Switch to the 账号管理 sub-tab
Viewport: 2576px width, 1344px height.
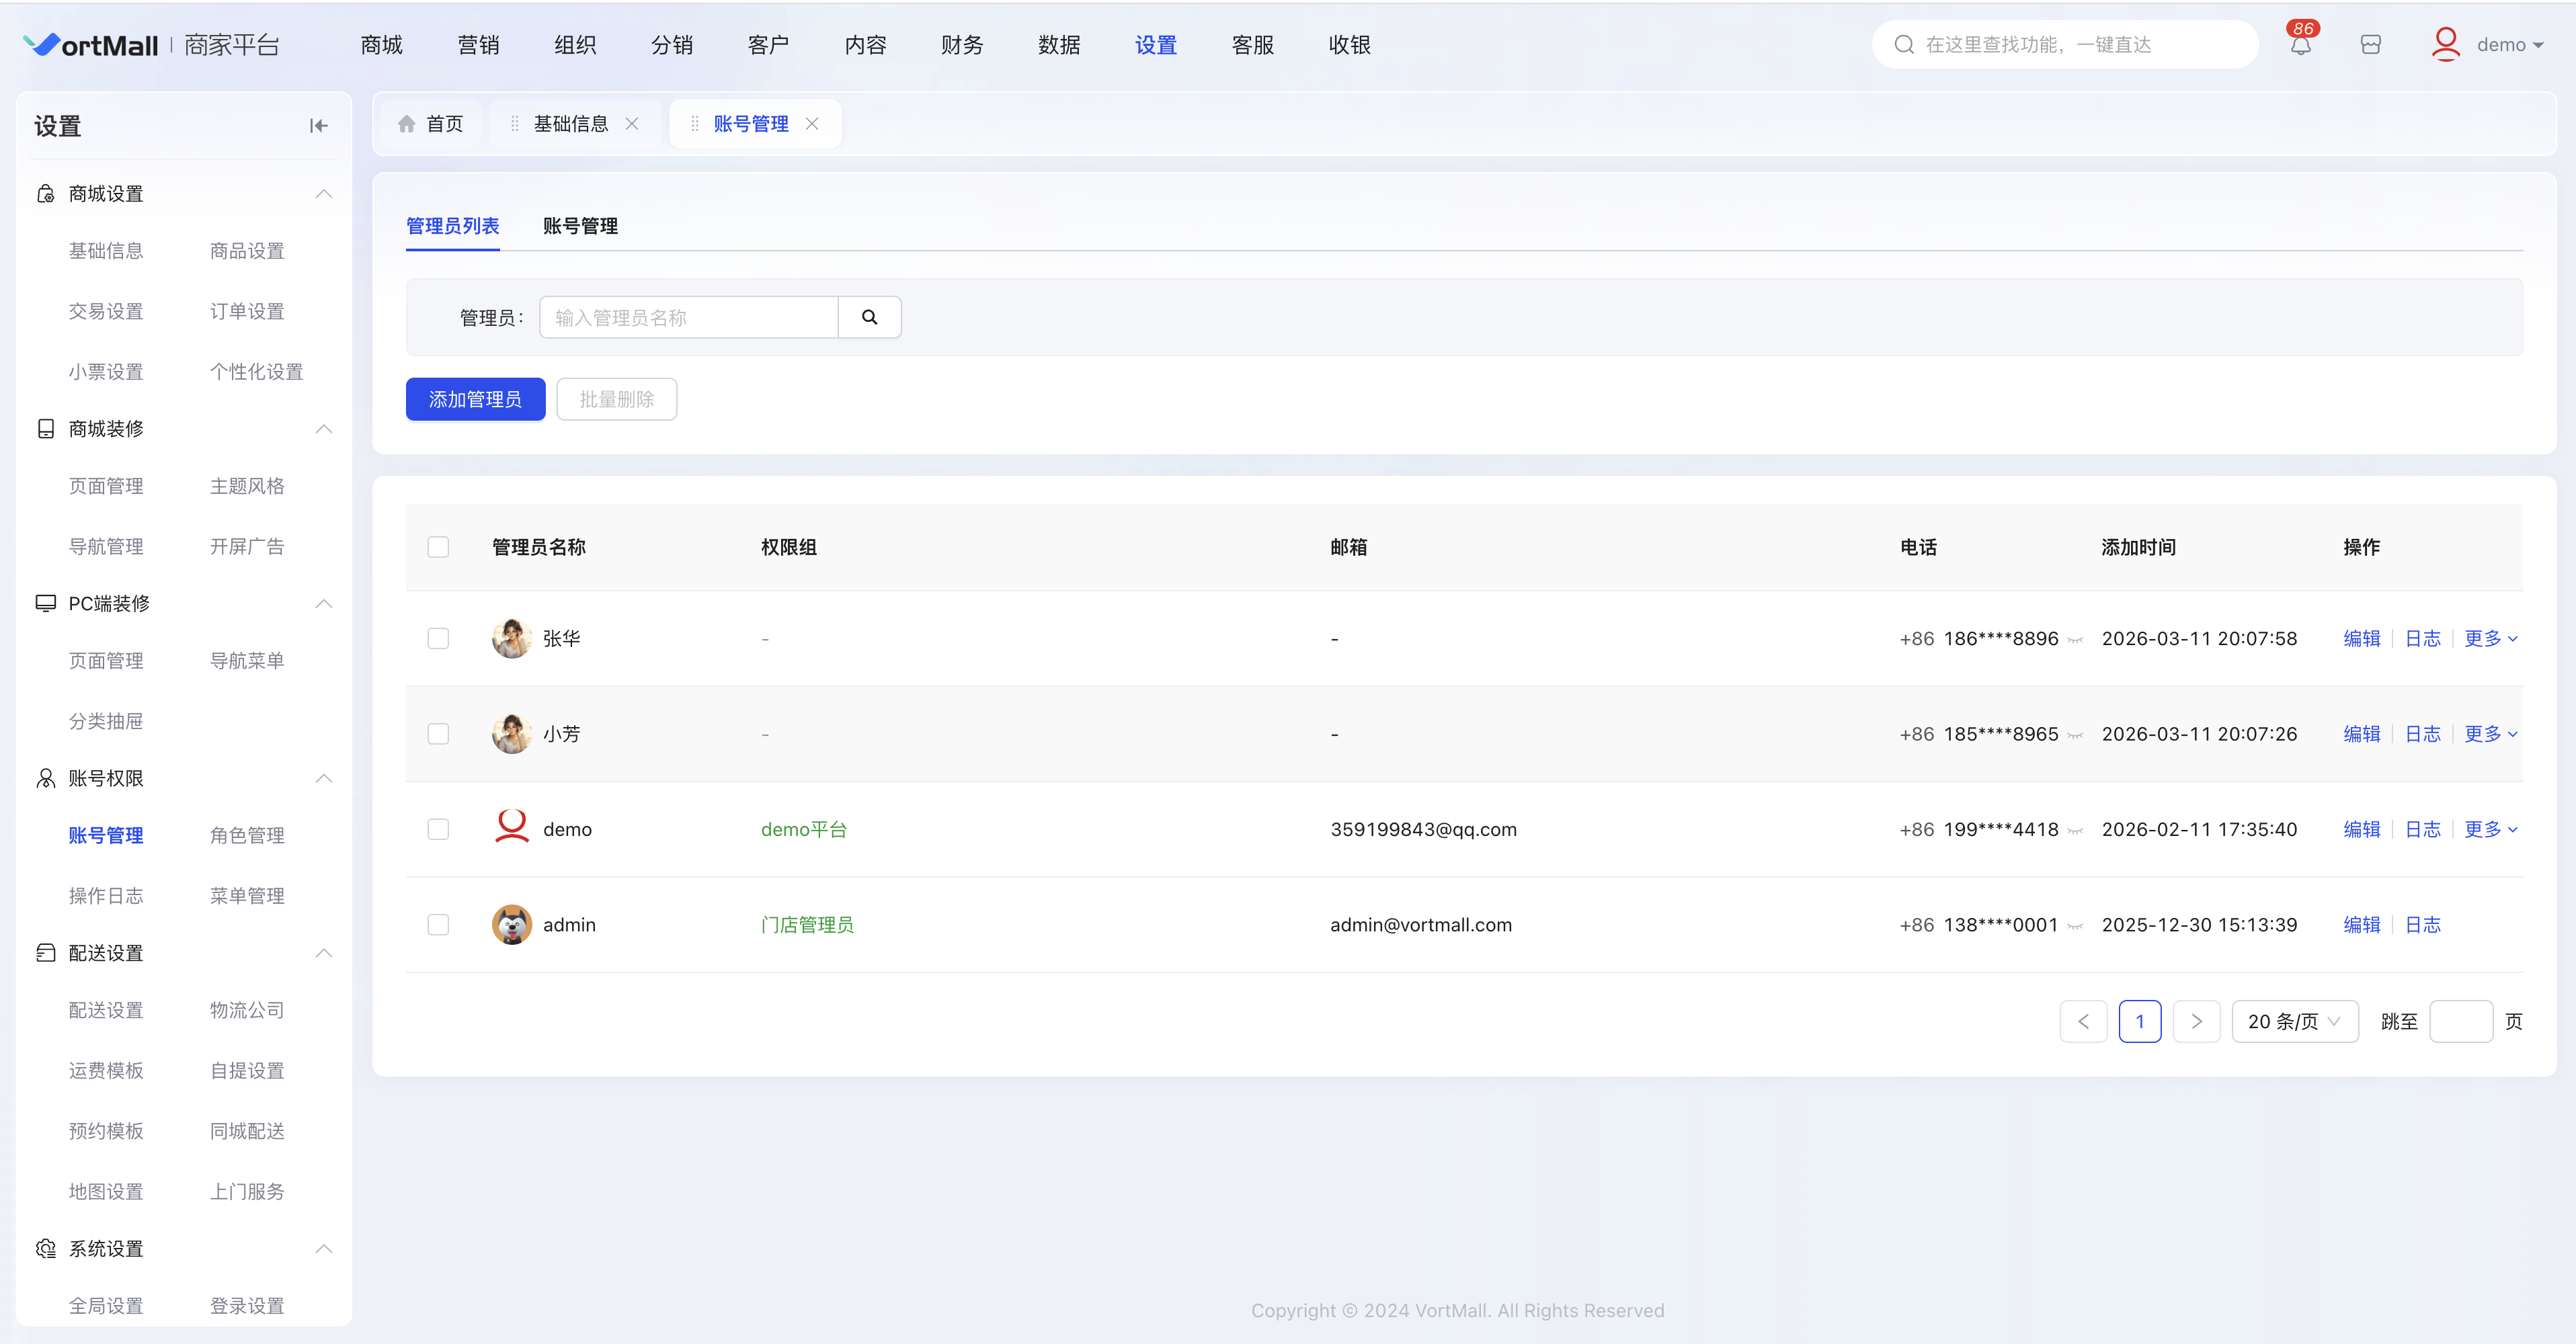click(x=580, y=226)
